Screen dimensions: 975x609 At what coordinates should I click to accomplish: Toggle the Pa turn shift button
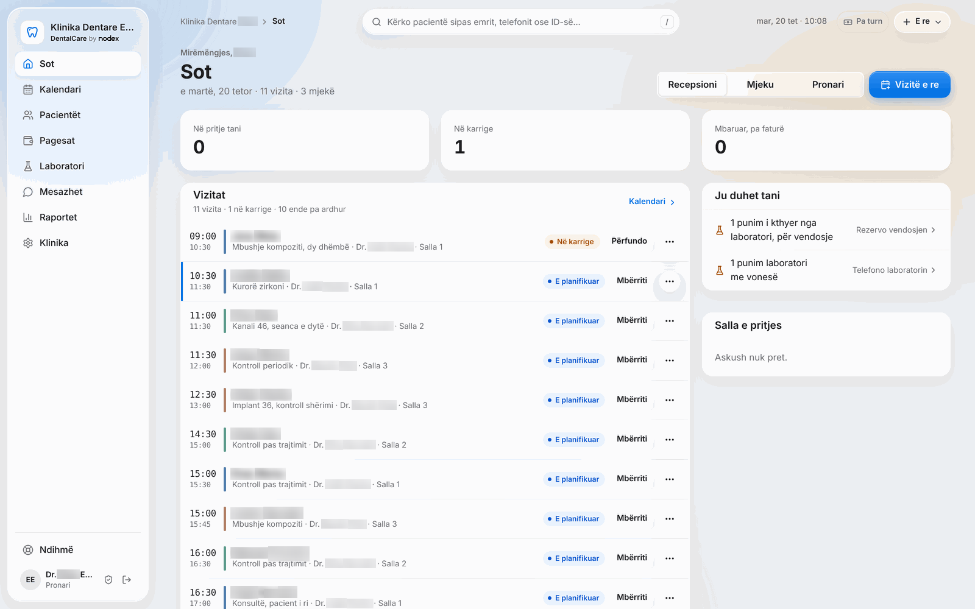(863, 21)
